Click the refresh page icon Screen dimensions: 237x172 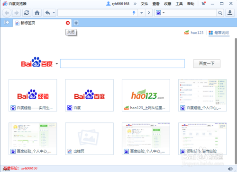27,13
